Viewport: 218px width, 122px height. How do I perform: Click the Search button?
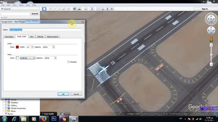coord(35,14)
